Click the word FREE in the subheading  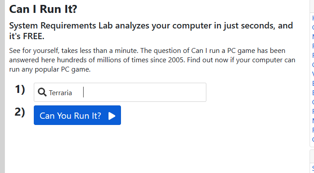point(32,36)
